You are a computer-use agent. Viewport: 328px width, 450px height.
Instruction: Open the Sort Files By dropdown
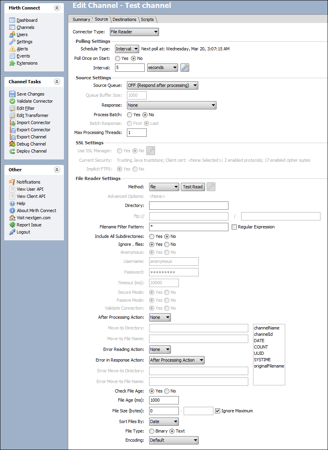(x=164, y=421)
